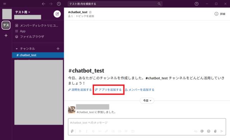Click the user avatar in message
Viewport: 230px width, 140px height.
coord(72,110)
